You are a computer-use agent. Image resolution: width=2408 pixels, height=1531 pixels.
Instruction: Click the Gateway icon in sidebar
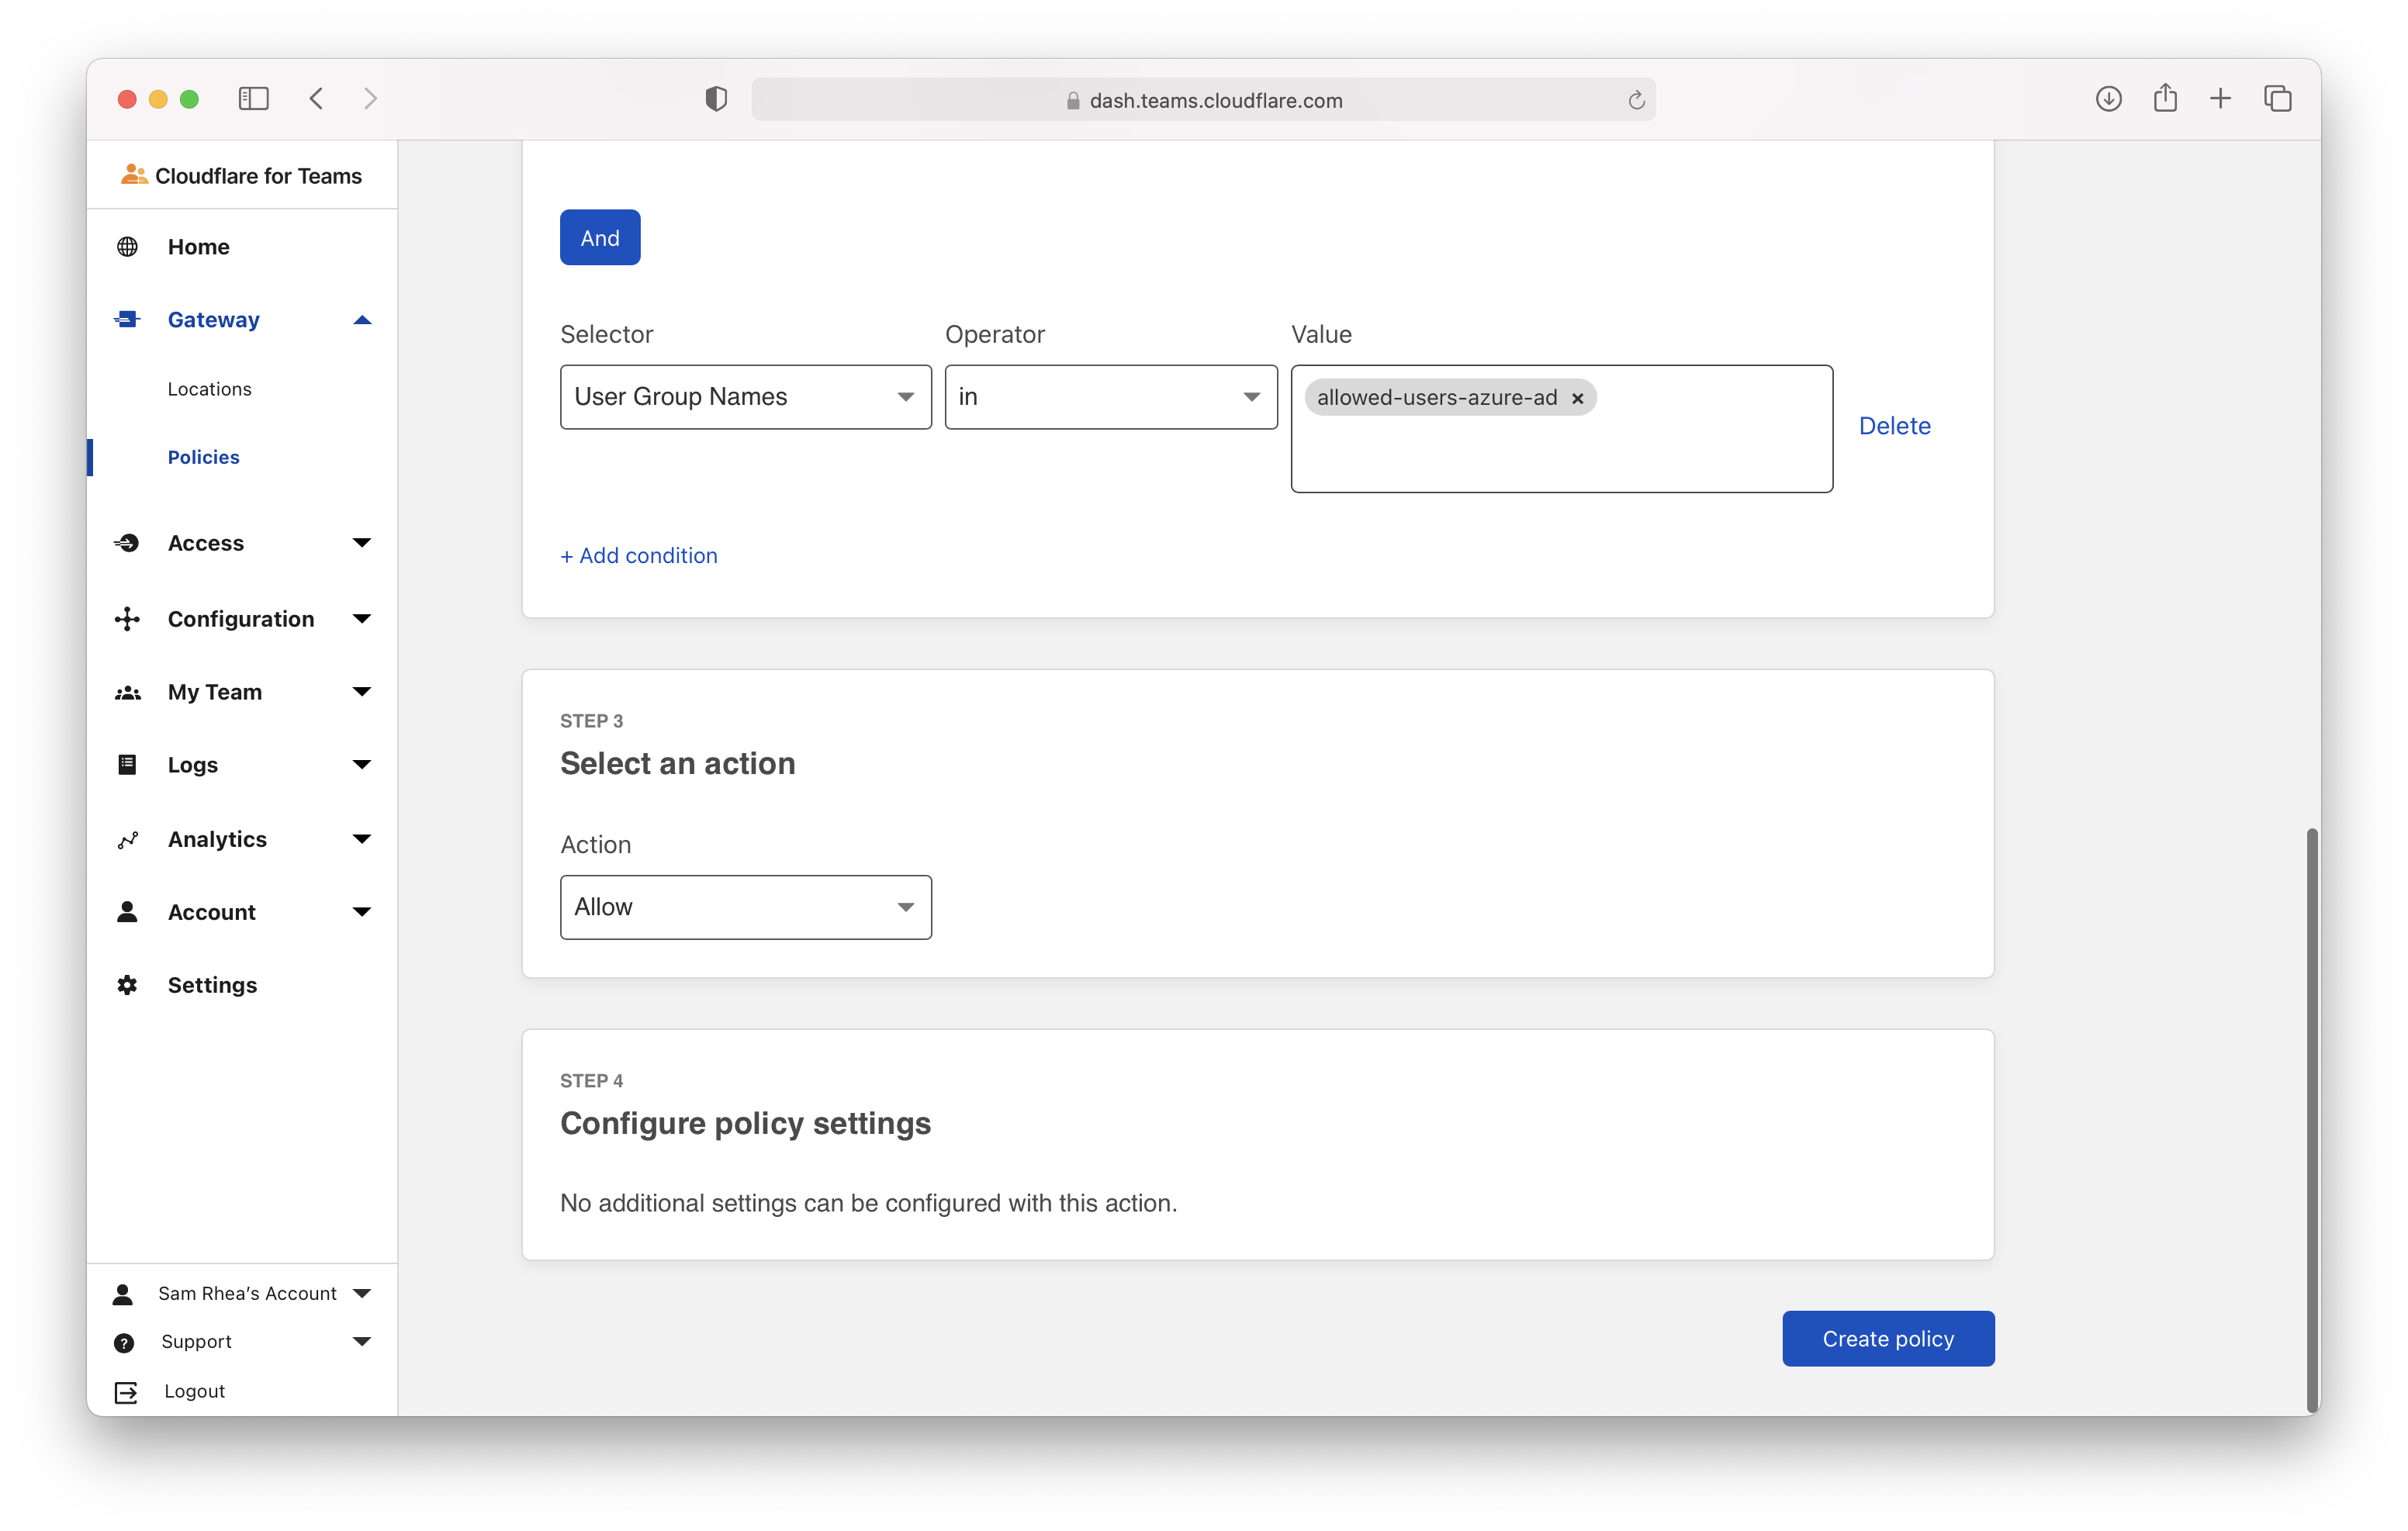127,319
